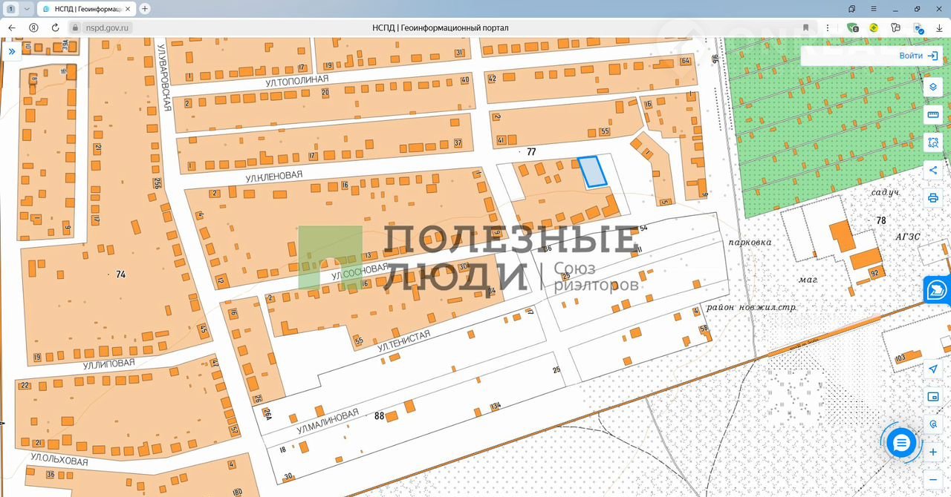Image resolution: width=951 pixels, height=497 pixels.
Task: Open the browser downloads panel
Action: 939,27
